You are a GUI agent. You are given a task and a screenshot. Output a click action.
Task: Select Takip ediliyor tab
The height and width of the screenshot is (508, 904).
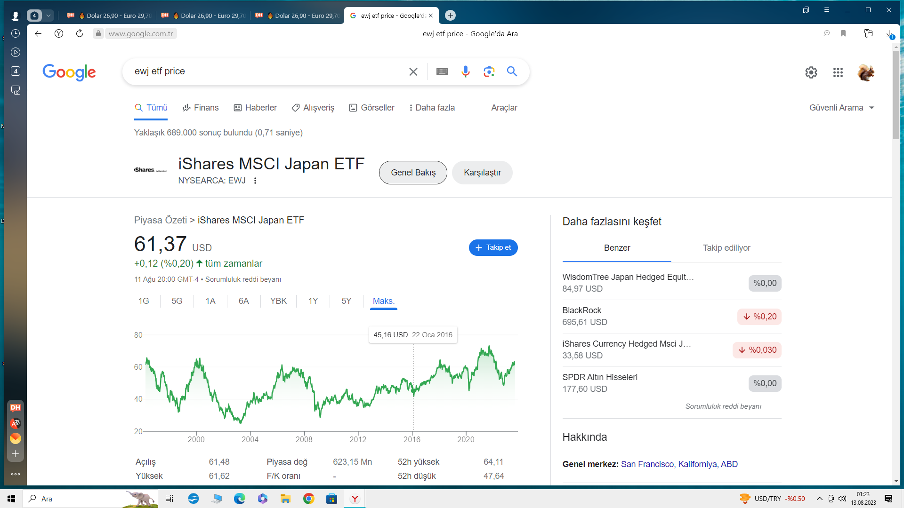[726, 248]
